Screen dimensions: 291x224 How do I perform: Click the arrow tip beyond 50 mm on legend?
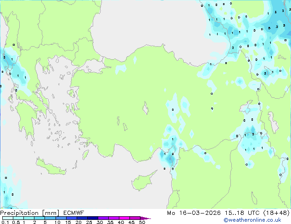[145, 218]
